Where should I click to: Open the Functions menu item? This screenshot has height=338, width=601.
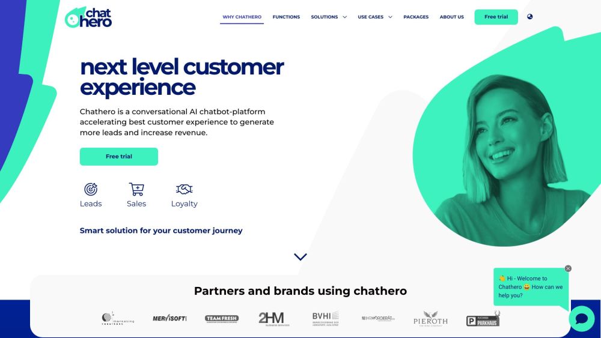pos(286,17)
